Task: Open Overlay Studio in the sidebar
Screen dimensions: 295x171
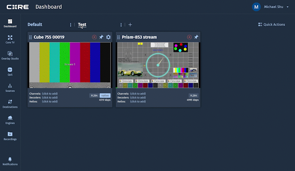Action: click(x=10, y=55)
